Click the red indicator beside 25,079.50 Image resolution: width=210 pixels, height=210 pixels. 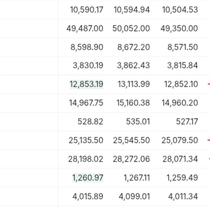pyautogui.click(x=209, y=140)
